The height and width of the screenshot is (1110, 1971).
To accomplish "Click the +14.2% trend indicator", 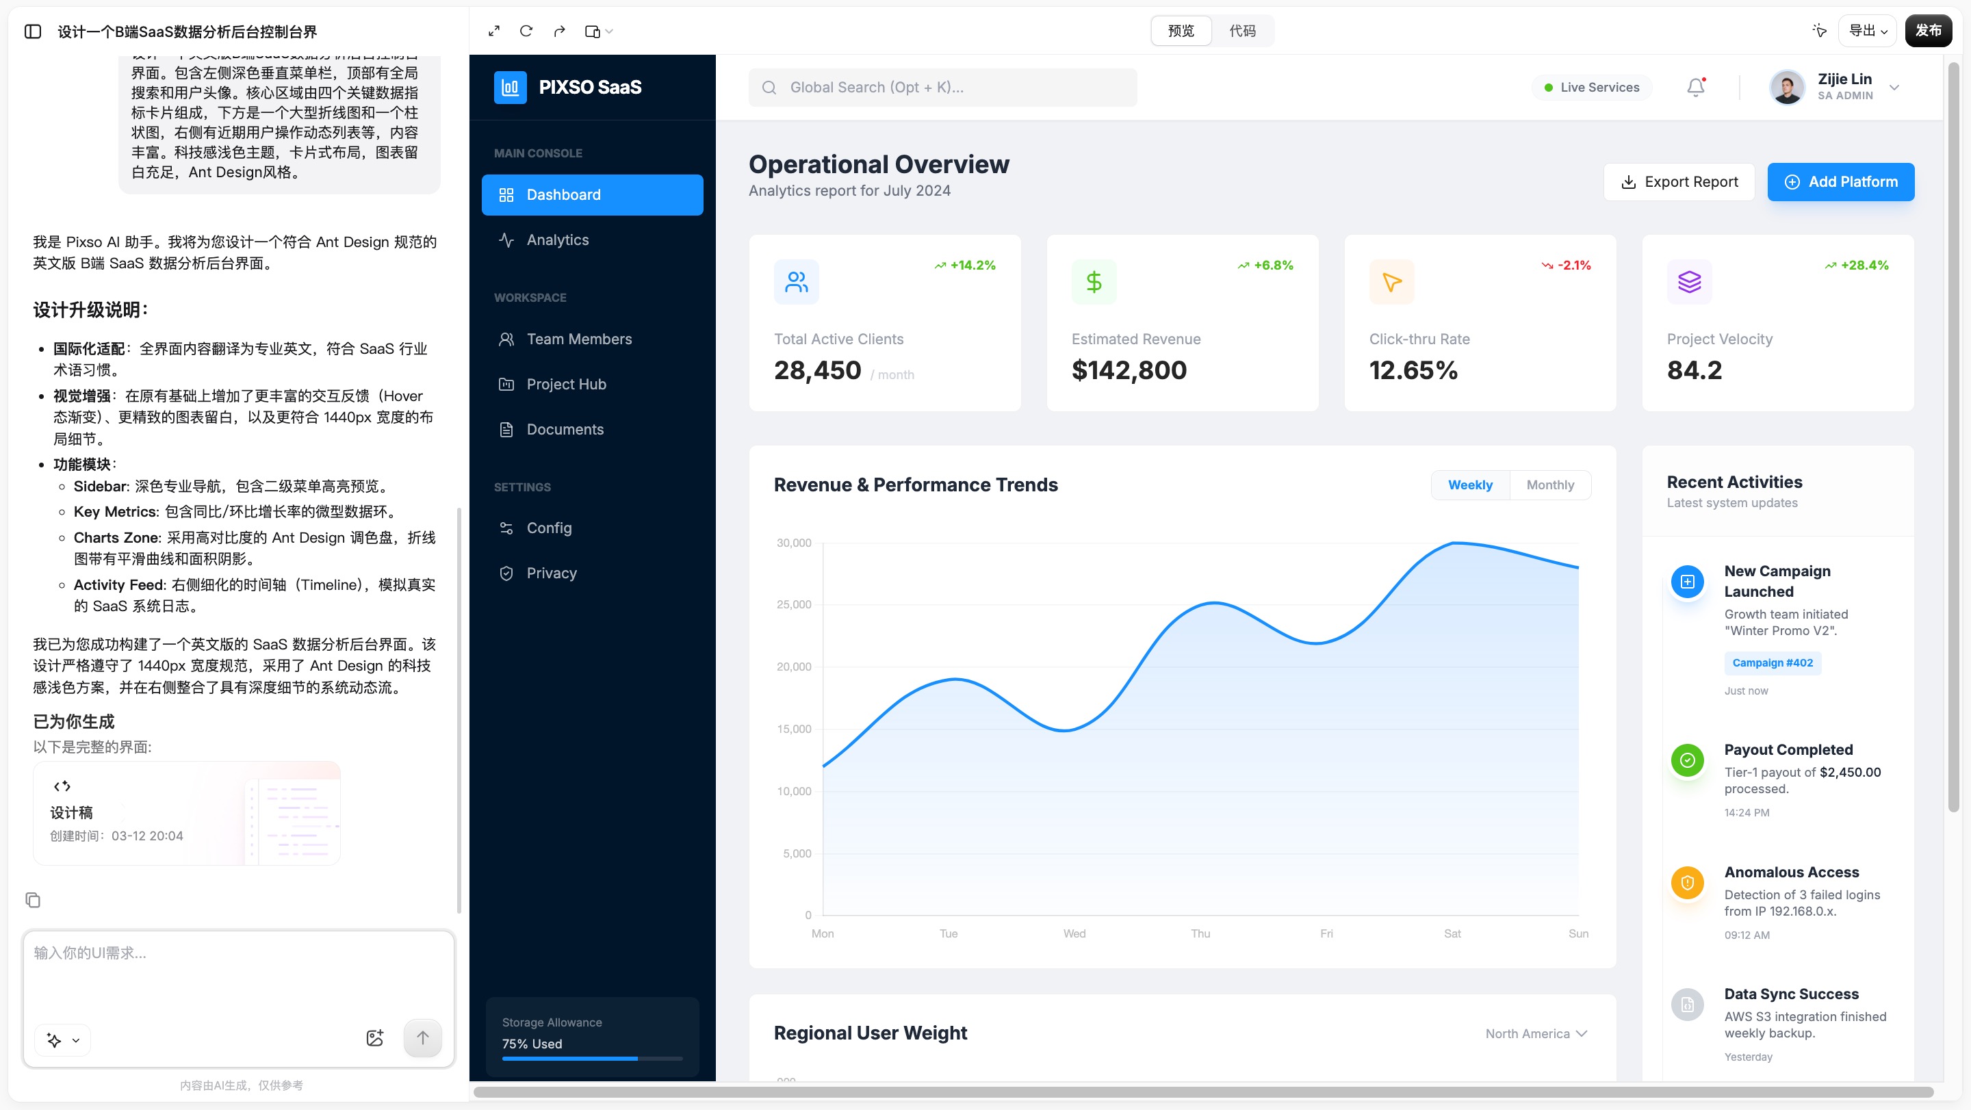I will pos(965,266).
